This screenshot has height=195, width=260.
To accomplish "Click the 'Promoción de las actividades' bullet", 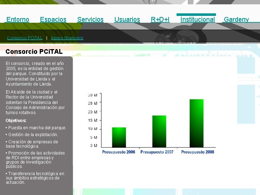I will (x=35, y=160).
